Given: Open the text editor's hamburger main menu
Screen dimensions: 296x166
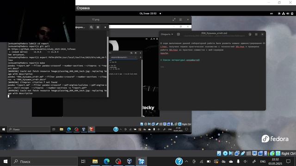Looking at the screenshot, I should (256, 34).
